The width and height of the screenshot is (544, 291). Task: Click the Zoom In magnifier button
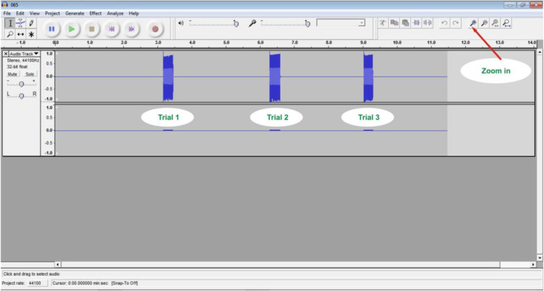pos(473,23)
